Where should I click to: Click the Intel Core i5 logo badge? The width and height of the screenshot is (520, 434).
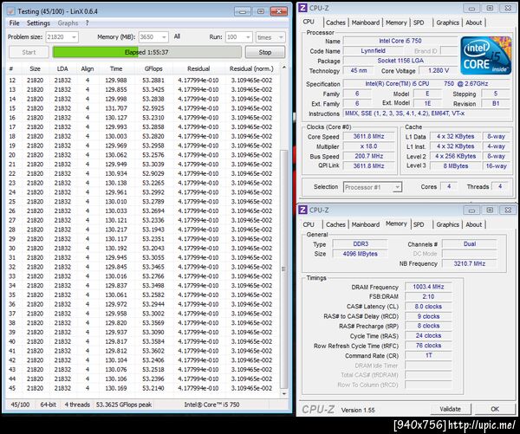pos(485,55)
